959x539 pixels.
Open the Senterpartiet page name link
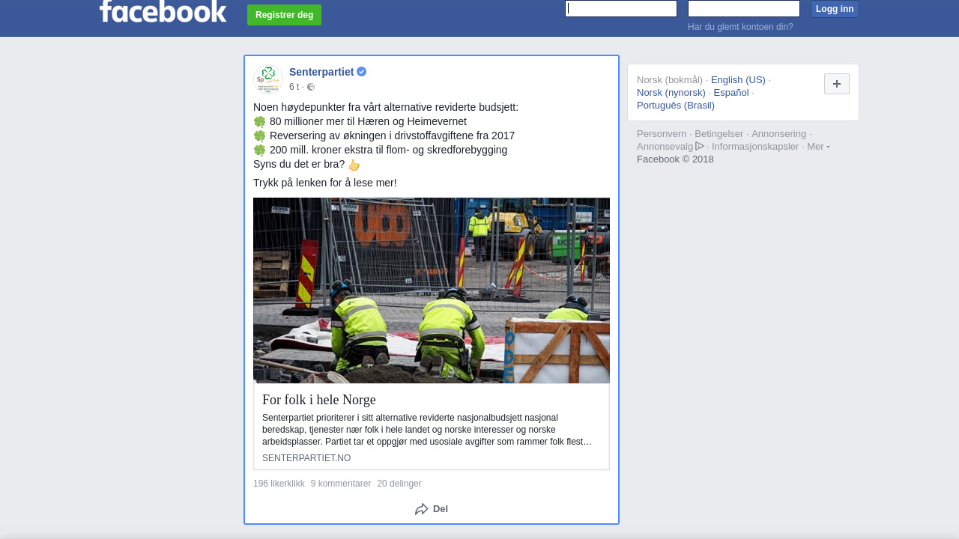(321, 72)
